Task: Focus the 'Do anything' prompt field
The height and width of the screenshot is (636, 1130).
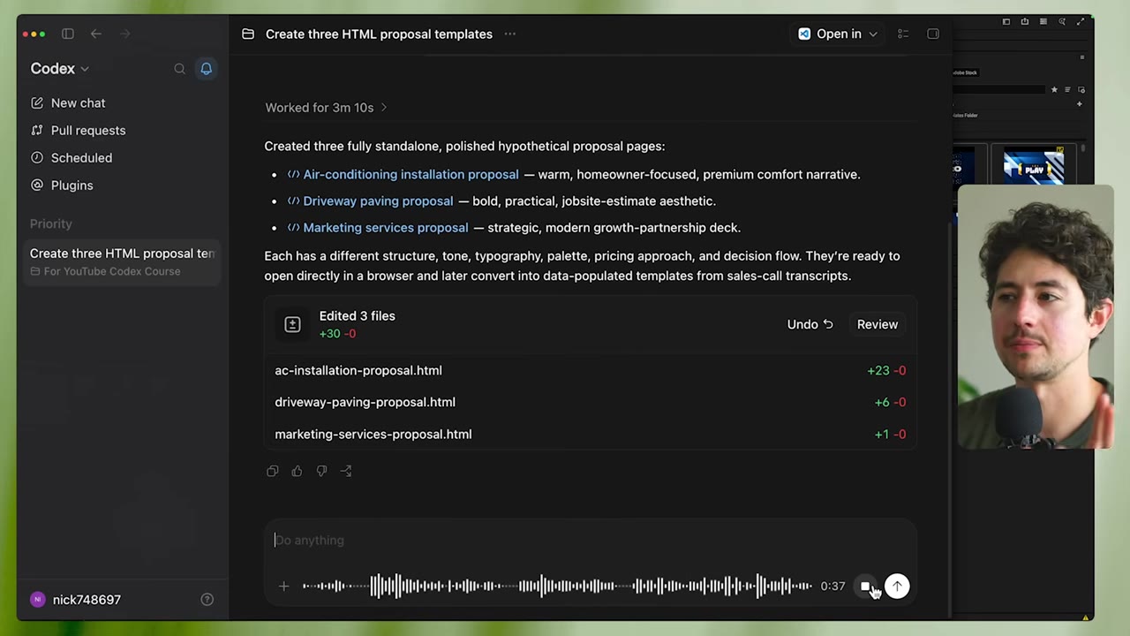Action: coord(590,540)
